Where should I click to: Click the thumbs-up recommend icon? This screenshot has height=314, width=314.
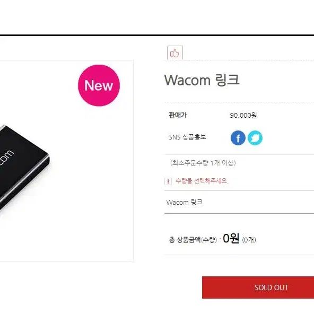175,53
